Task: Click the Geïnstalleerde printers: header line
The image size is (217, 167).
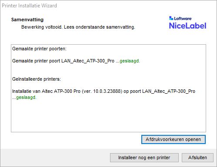Action: tap(37, 79)
